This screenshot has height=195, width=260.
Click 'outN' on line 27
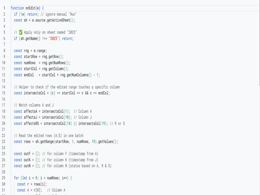click(x=27, y=166)
